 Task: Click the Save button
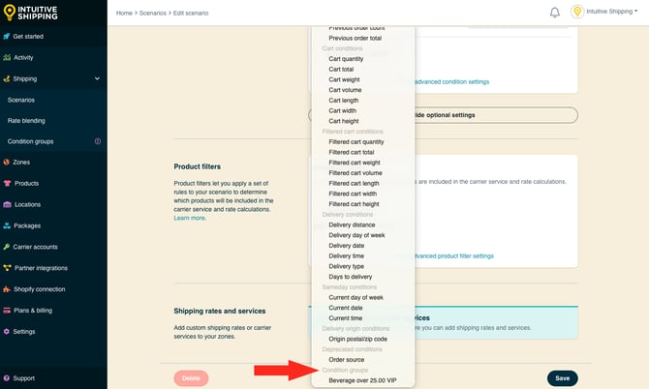tap(562, 377)
